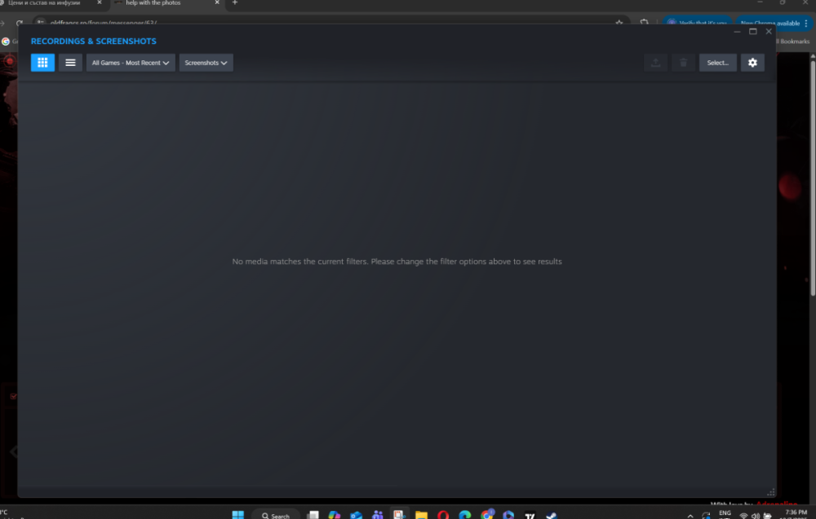Expand the Screenshots filter dropdown

206,63
